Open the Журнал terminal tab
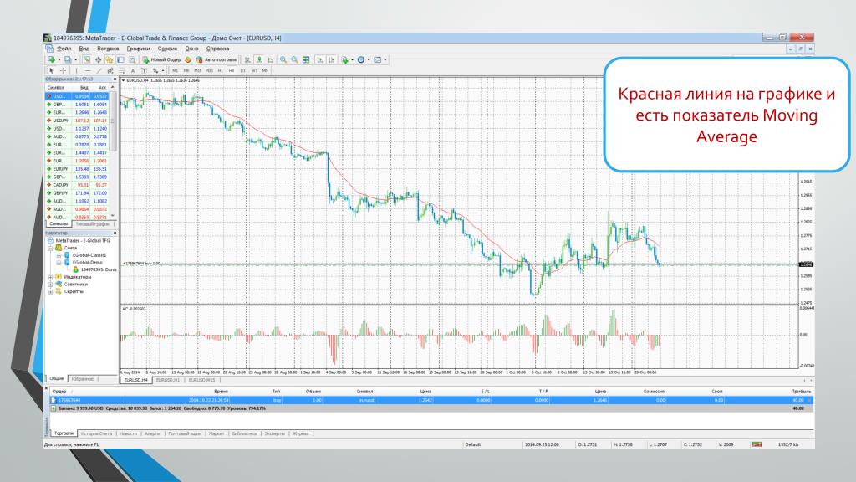856x482 pixels. (x=301, y=433)
